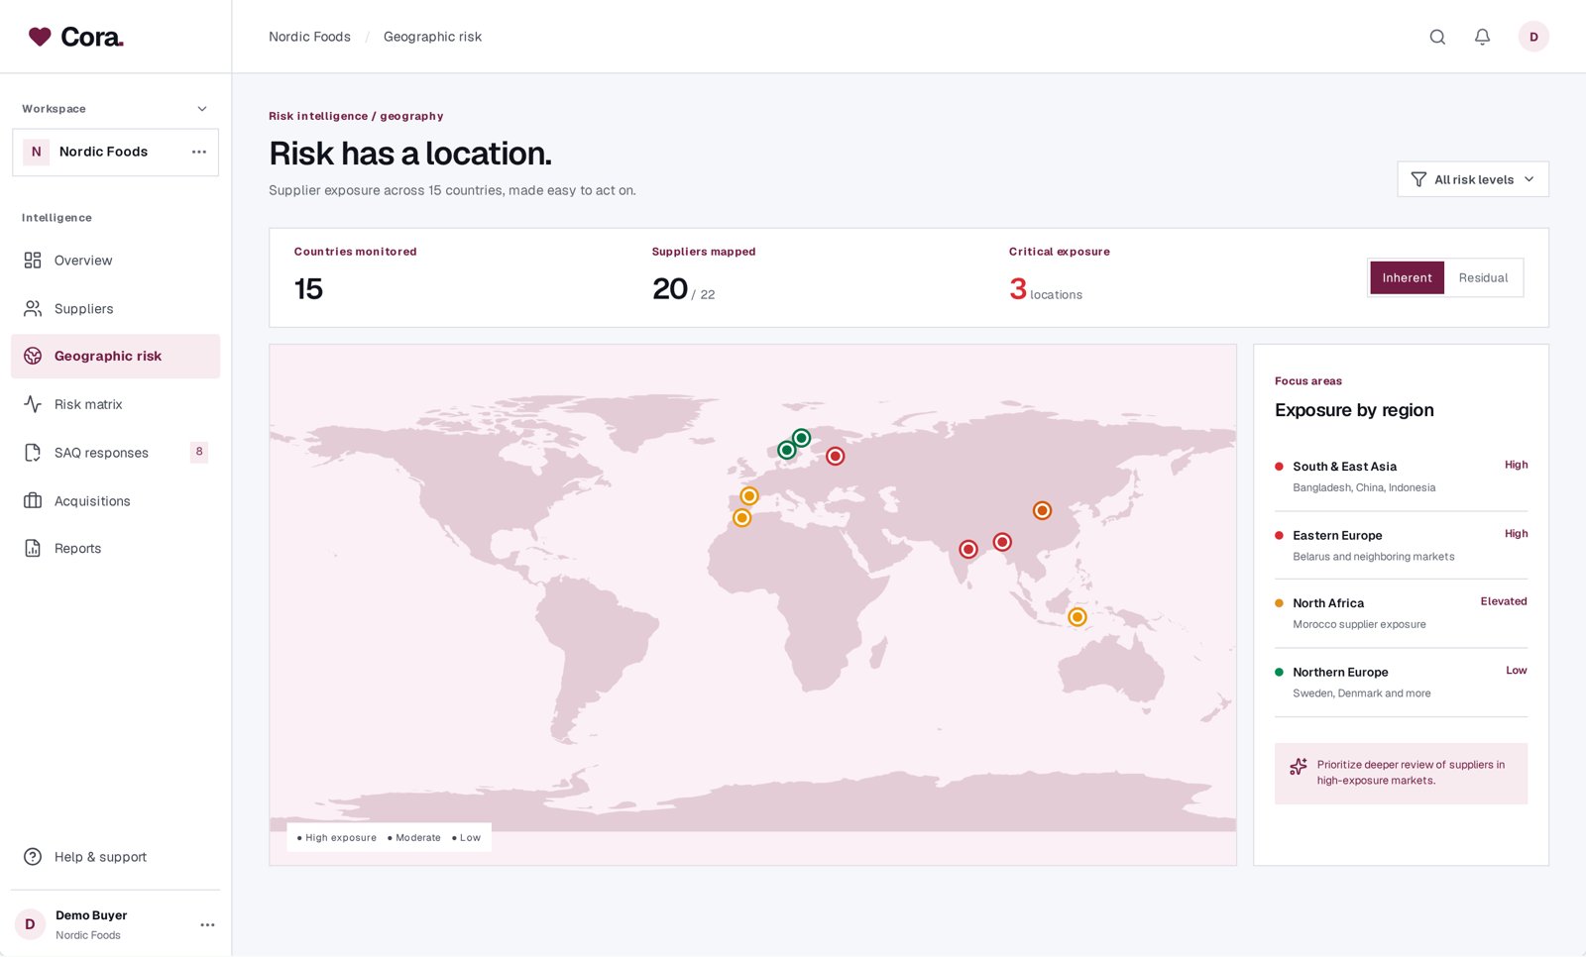Select Nordic Foods workspace card
Image resolution: width=1586 pixels, height=957 pixels.
coord(115,152)
